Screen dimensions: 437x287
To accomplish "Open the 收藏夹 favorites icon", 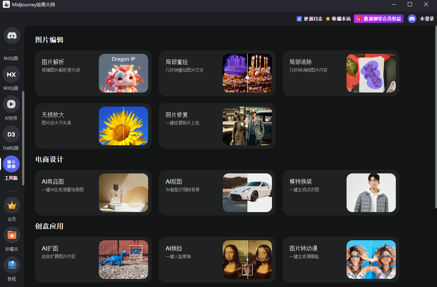I will [12, 235].
